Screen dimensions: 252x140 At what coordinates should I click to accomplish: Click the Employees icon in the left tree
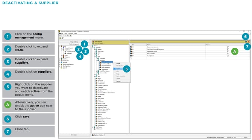(62, 61)
